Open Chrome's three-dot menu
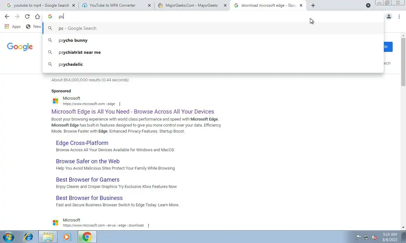 tap(399, 16)
